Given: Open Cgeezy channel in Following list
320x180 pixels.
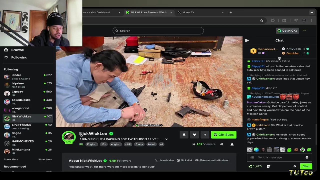Looking at the screenshot, I should pos(28,93).
